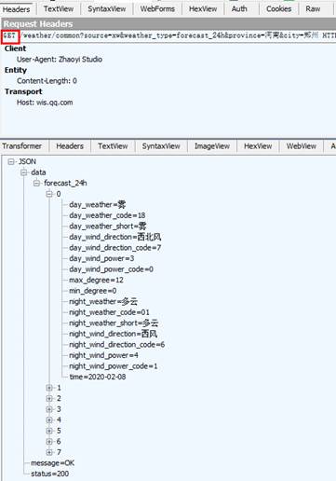Select the day_weather row
Screen dimensions: 336x481
click(x=97, y=205)
